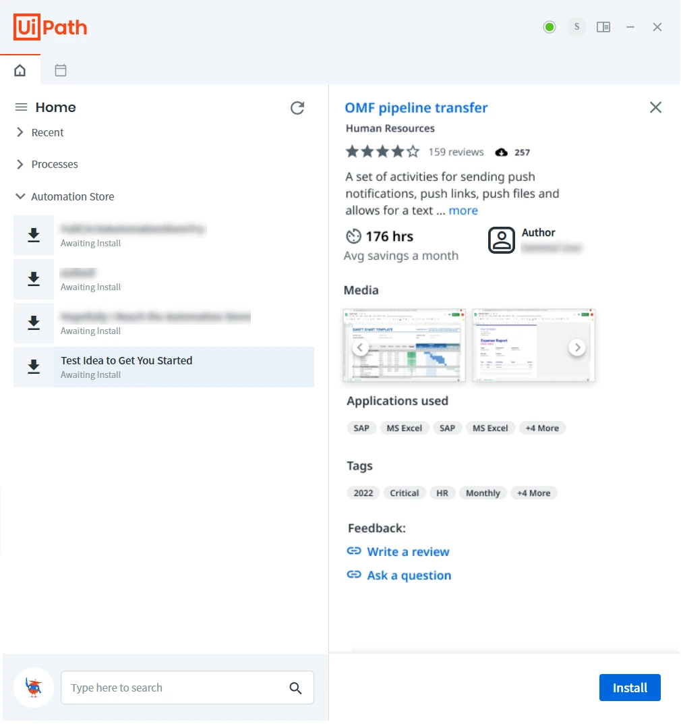Click the 176 hrs savings value
This screenshot has width=681, height=726.
[390, 237]
